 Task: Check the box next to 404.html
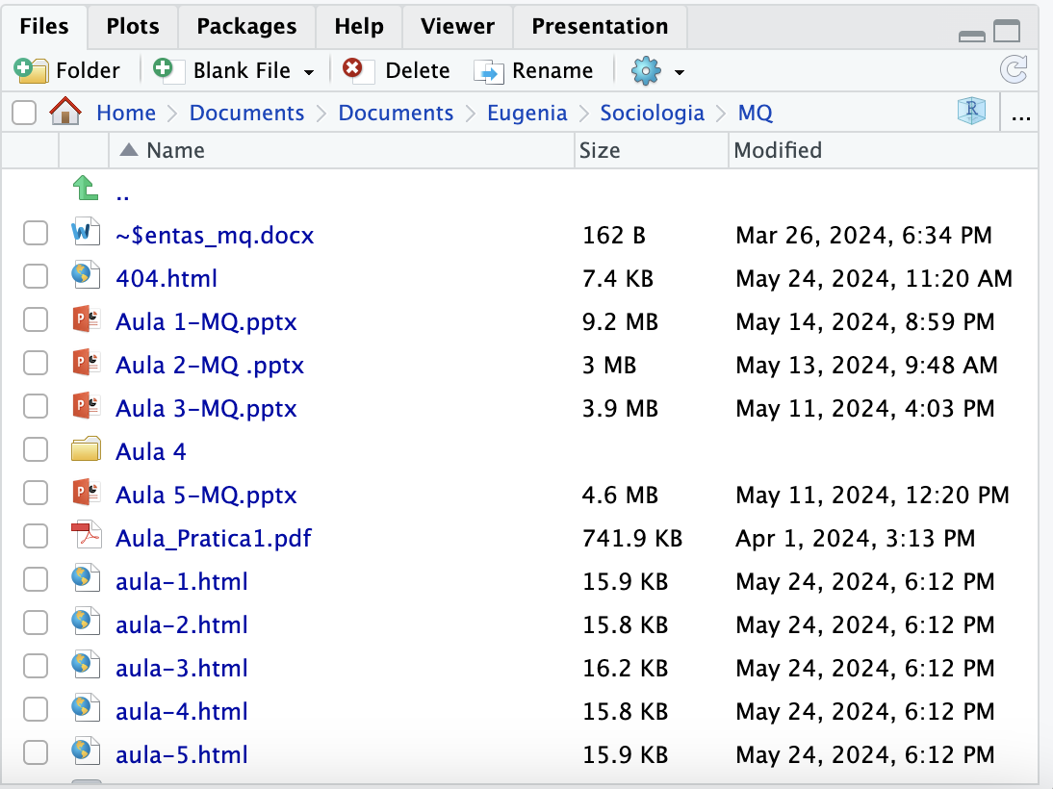pos(36,278)
